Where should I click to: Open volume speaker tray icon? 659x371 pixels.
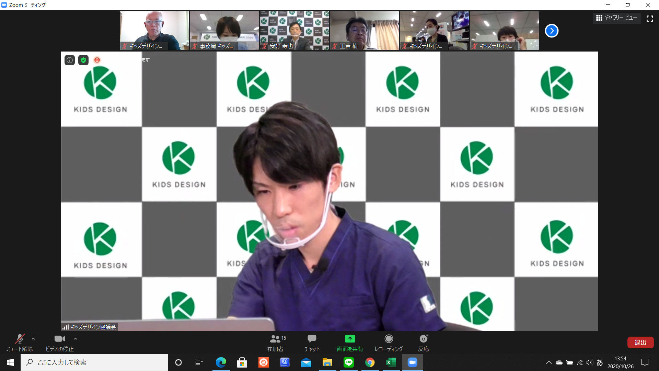point(590,362)
